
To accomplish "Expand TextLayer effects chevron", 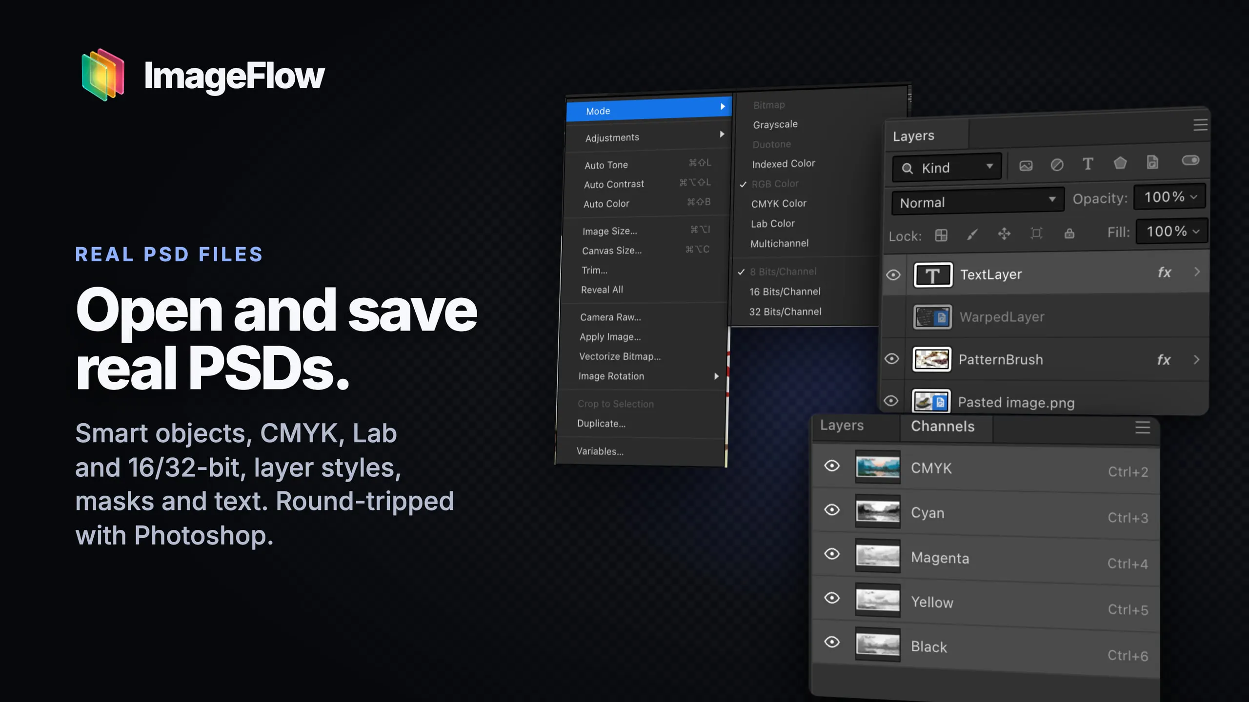I will [1197, 272].
